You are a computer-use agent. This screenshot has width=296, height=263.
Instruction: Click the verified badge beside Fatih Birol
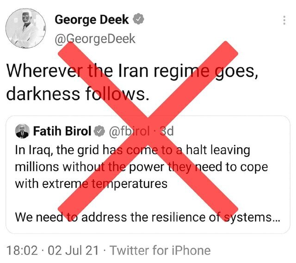(x=99, y=131)
